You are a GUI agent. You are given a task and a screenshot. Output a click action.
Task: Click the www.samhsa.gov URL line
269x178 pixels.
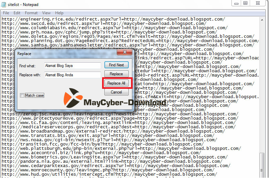point(128,45)
